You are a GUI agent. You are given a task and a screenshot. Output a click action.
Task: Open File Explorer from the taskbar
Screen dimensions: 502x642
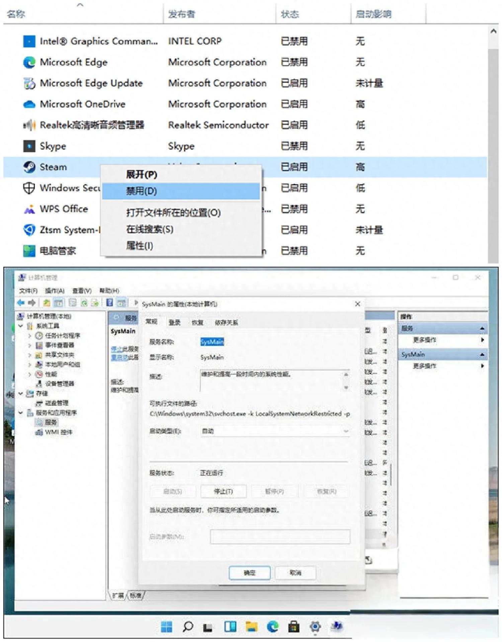(x=251, y=627)
